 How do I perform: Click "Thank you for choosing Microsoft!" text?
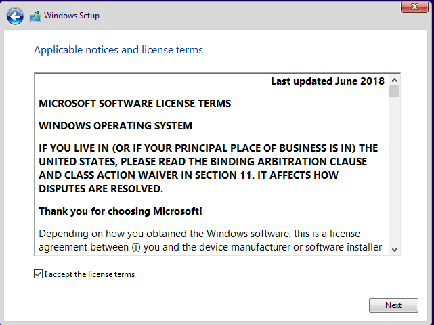(121, 211)
